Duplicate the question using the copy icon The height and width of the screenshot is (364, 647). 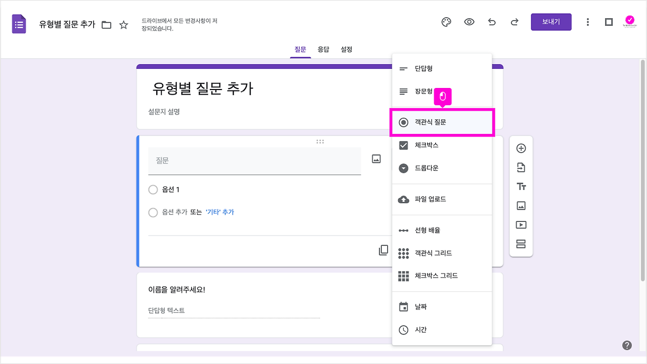(383, 249)
